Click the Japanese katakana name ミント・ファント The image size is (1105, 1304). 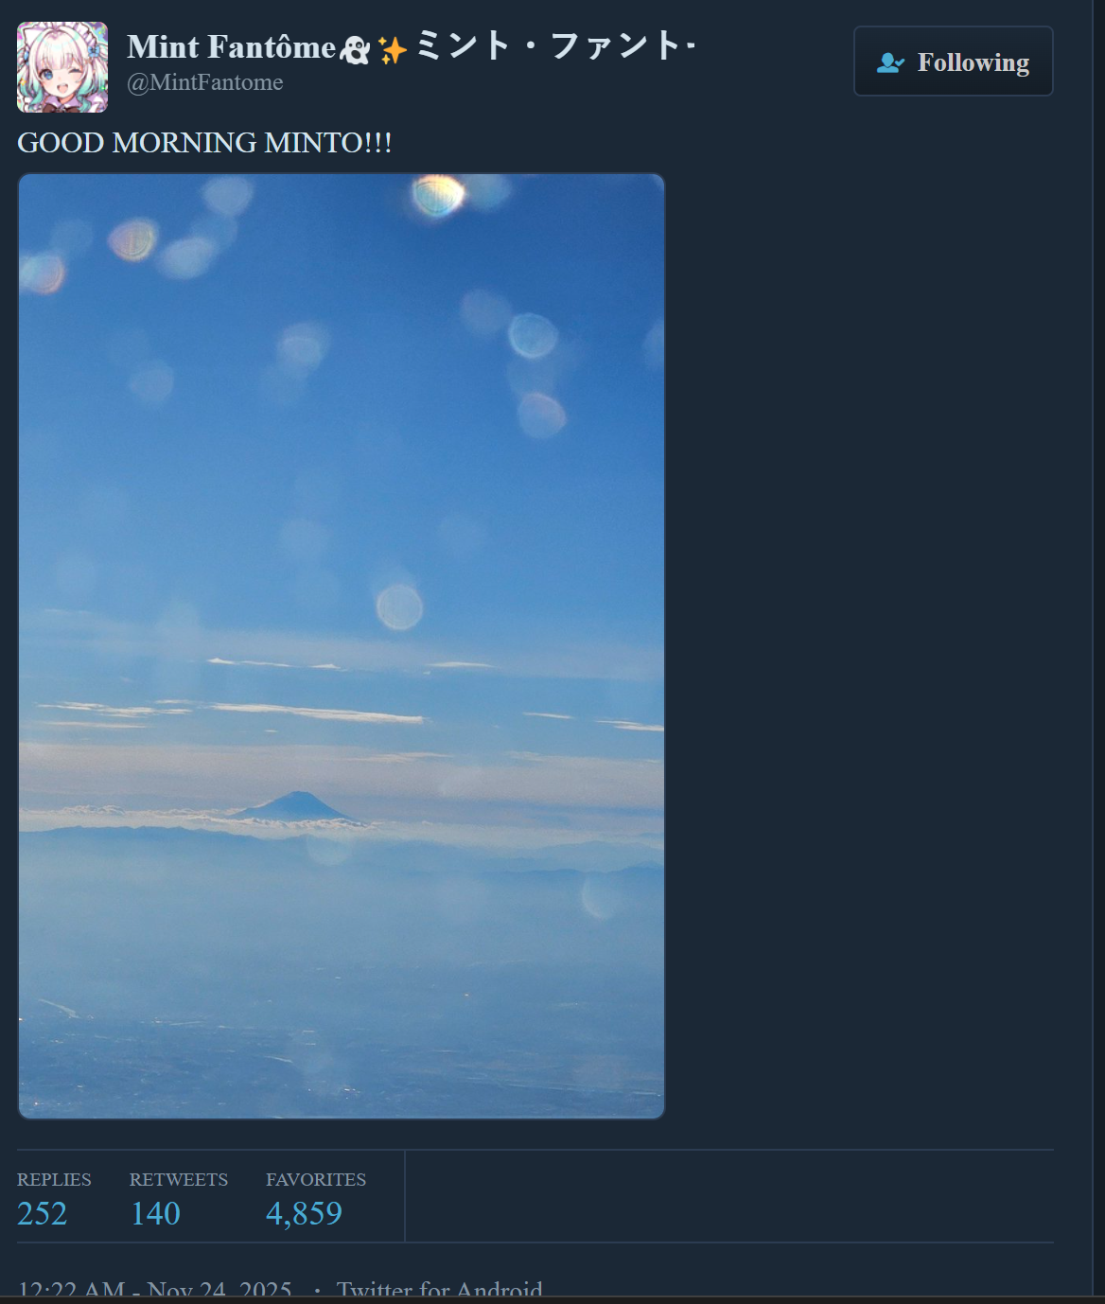[x=555, y=45]
